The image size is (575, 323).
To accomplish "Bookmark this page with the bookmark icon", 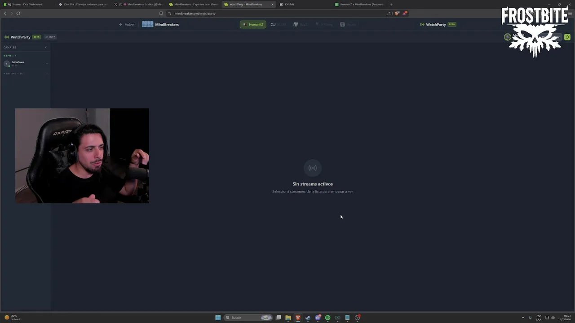I will 161,13.
